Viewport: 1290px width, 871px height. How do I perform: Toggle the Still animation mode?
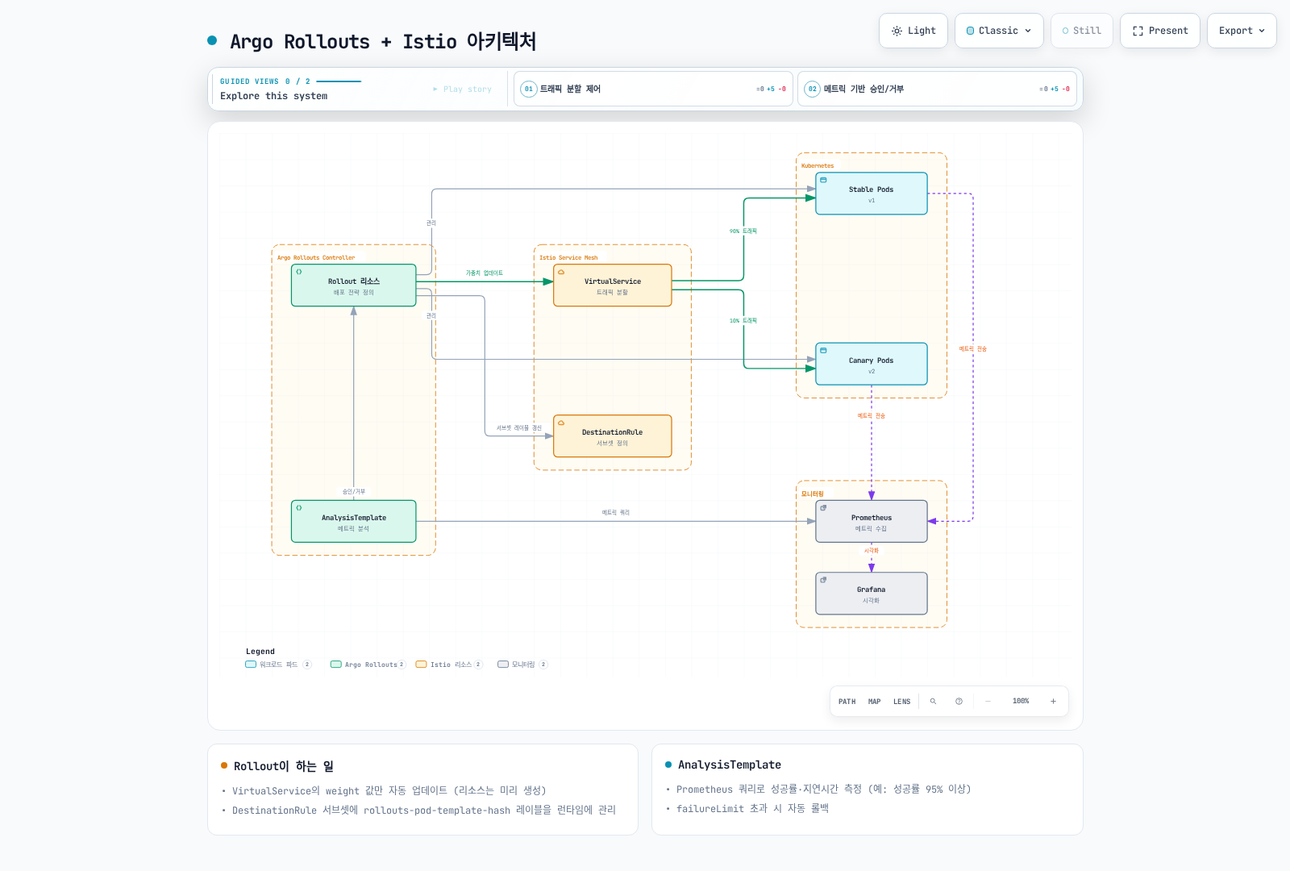pos(1082,31)
